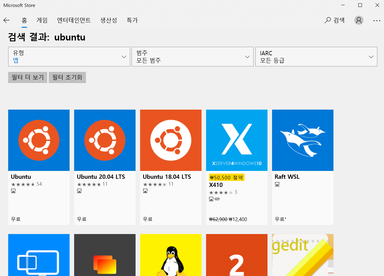
Task: Click 무료 price under Ubuntu 18.04 LTS
Action: click(x=148, y=219)
